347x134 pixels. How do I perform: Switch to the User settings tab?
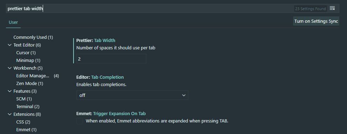[13, 22]
